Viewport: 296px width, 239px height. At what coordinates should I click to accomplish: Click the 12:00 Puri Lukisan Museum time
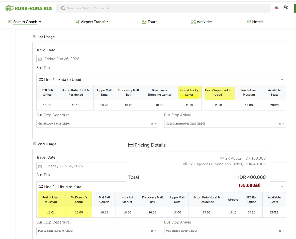[249, 105]
